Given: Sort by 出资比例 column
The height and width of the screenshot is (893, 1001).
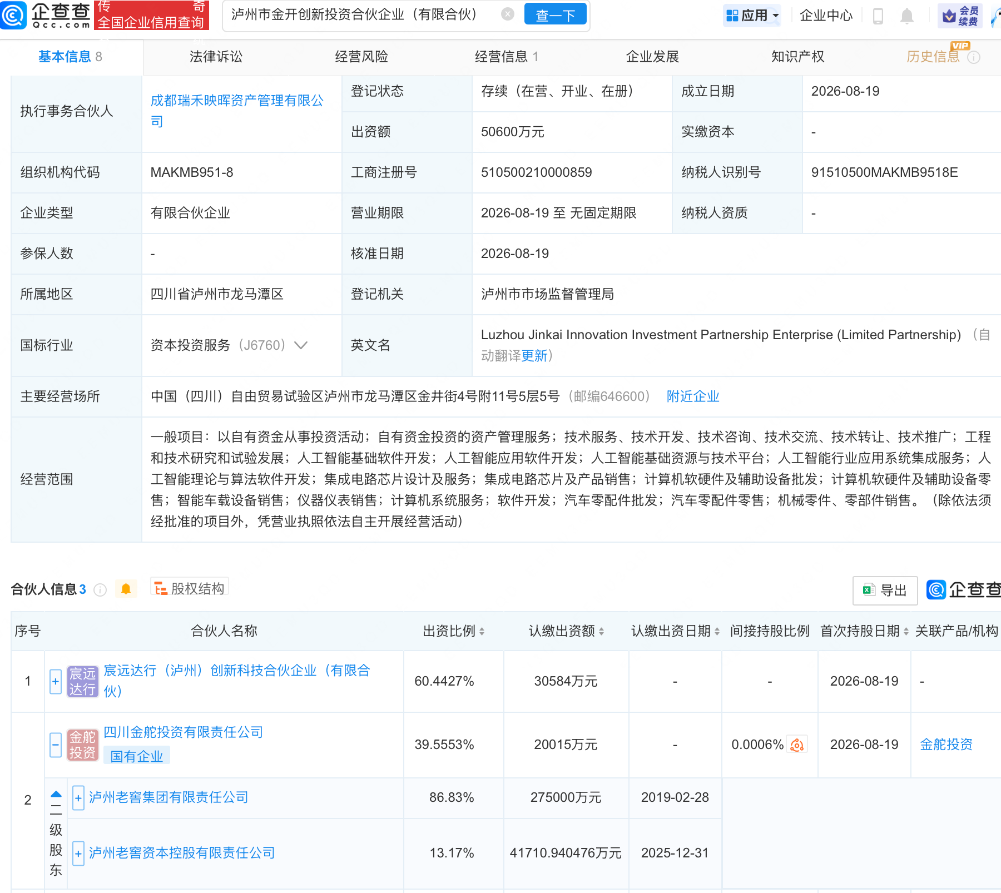Looking at the screenshot, I should [482, 632].
